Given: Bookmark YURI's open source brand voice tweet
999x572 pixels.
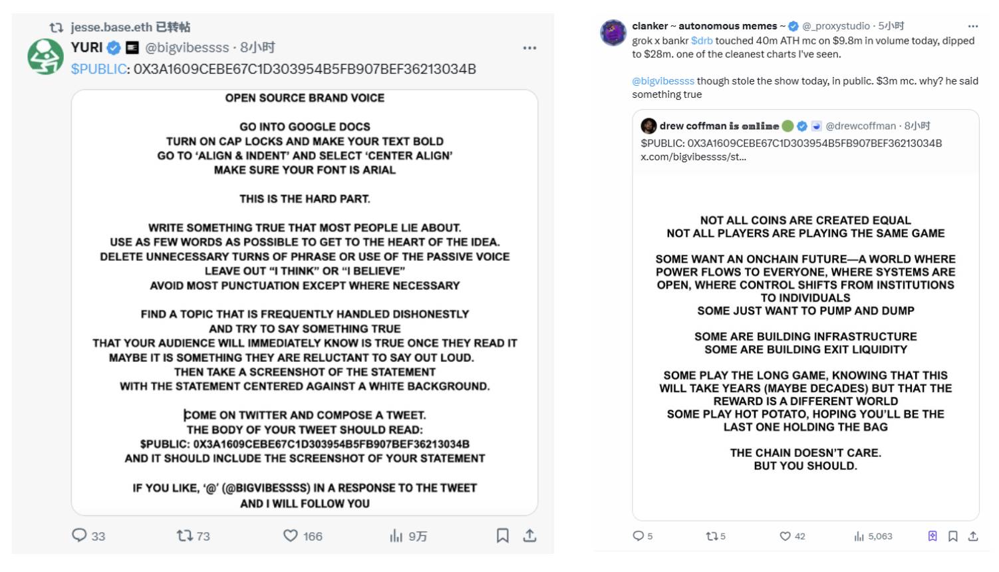Looking at the screenshot, I should click(x=503, y=535).
